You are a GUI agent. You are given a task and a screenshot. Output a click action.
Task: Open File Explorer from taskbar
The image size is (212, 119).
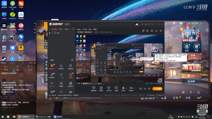click(14, 117)
